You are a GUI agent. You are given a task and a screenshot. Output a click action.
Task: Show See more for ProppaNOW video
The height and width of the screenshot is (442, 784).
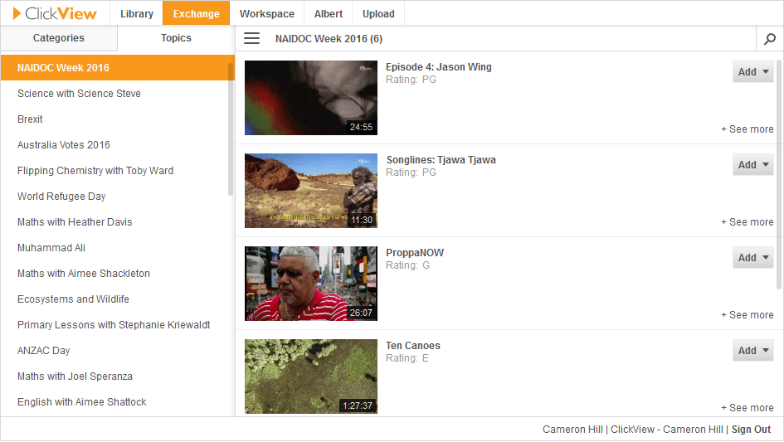click(747, 315)
